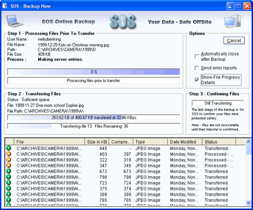
Task: Click green transferred icon for 723 KB row
Action: (x=8, y=183)
